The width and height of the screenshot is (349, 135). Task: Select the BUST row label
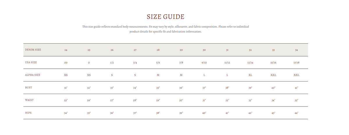[29, 87]
